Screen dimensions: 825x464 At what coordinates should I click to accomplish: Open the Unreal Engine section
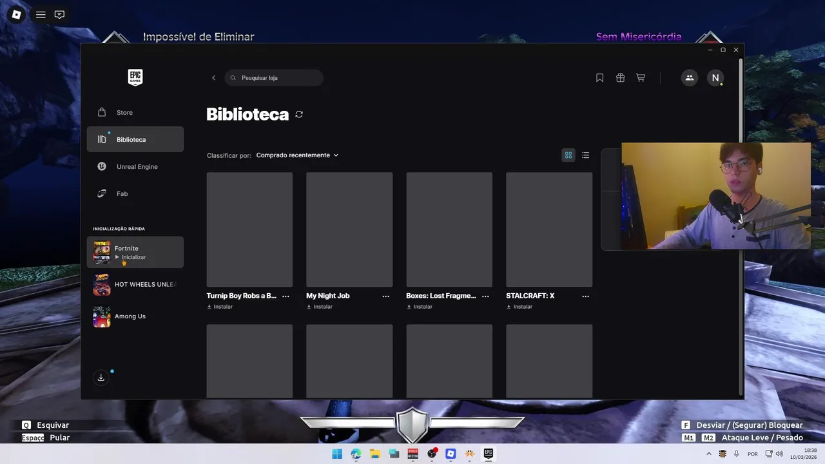pos(135,166)
